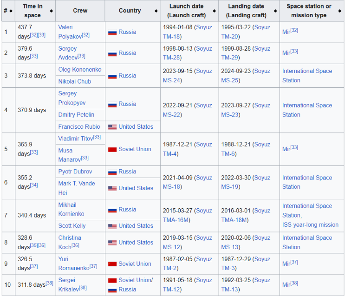Open Russia country link in Avdeev row

[127, 53]
